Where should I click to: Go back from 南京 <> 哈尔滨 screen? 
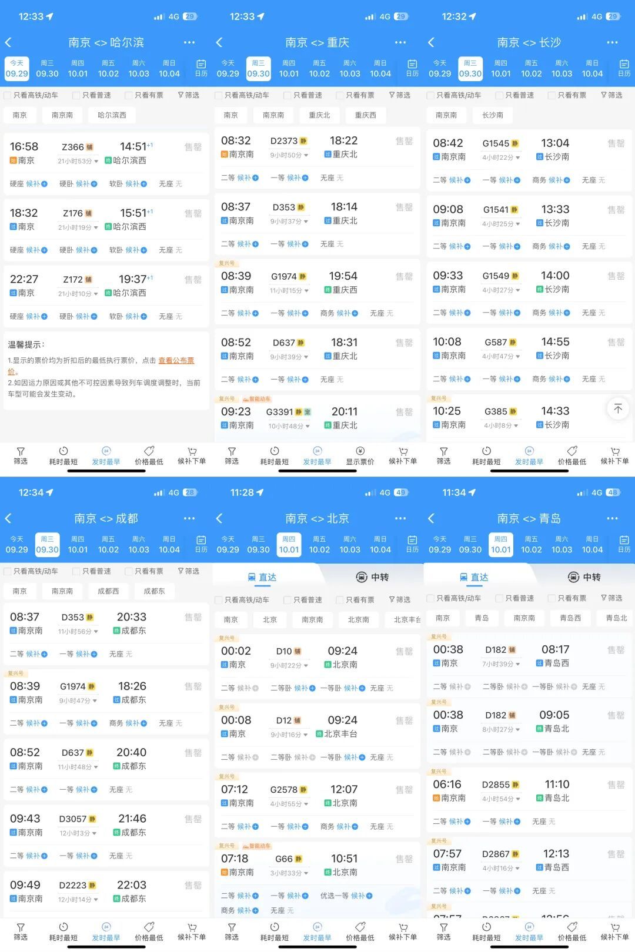coord(8,42)
